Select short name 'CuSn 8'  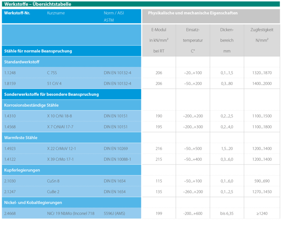click(x=53, y=181)
